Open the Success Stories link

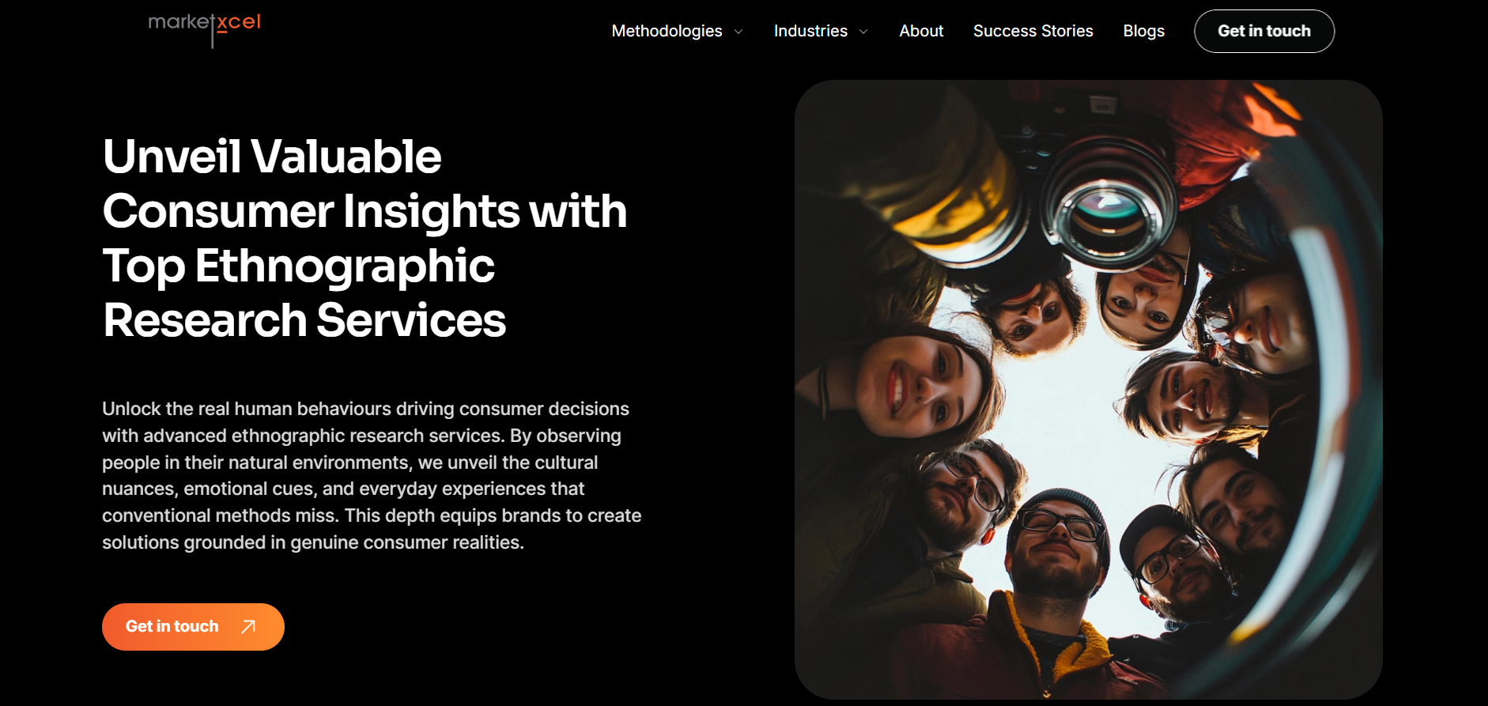pos(1033,31)
